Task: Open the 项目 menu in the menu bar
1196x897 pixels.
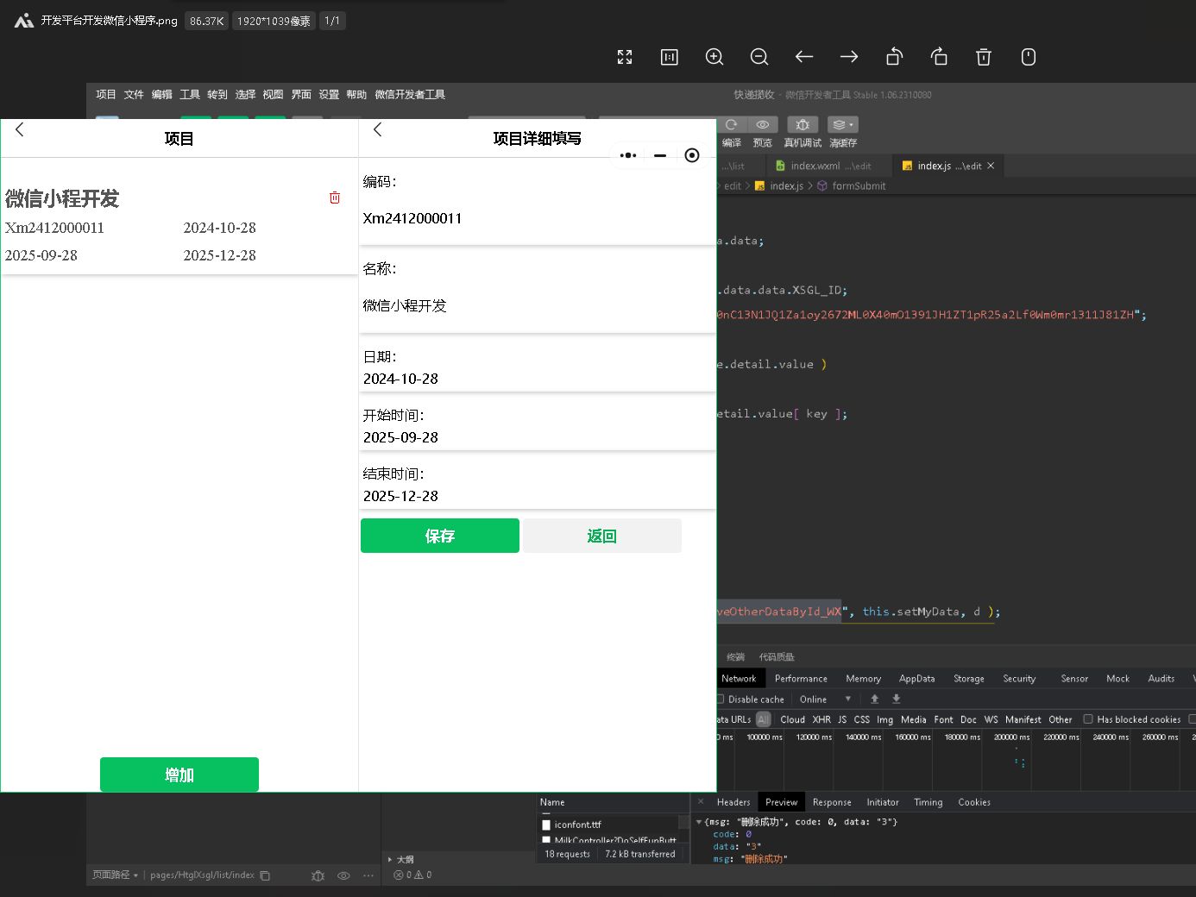Action: 106,95
